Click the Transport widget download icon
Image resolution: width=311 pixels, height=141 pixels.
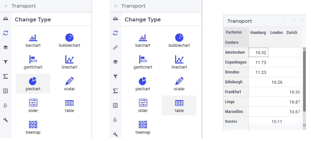tap(285, 21)
